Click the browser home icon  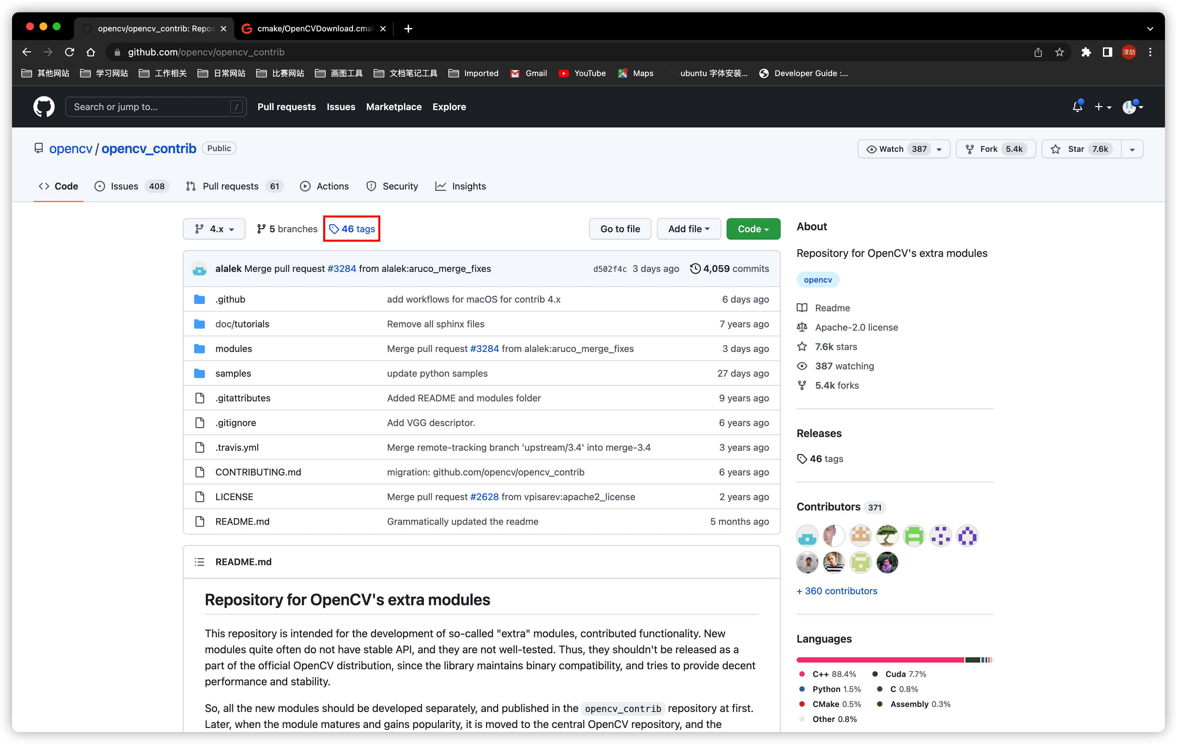click(x=90, y=52)
